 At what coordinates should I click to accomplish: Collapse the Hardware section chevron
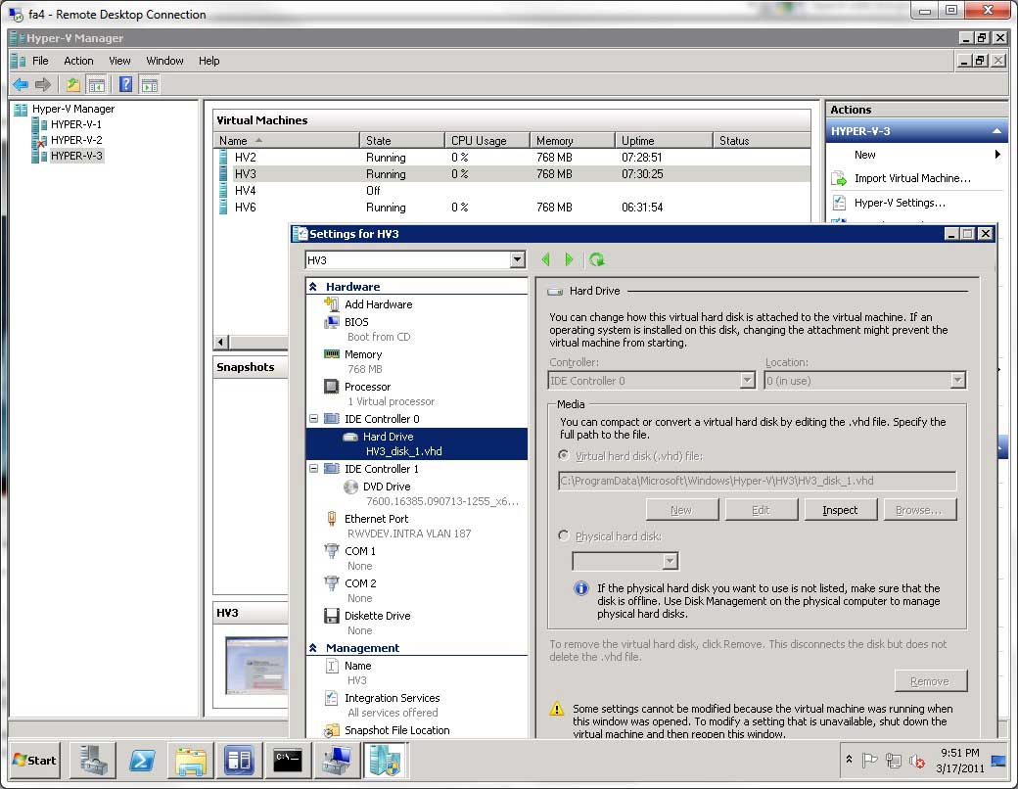(313, 287)
